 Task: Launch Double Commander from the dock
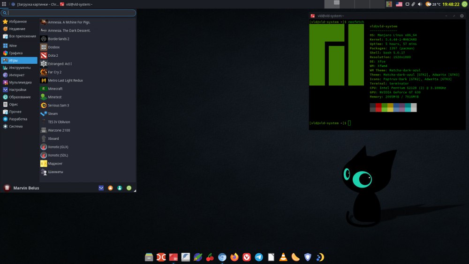click(x=161, y=257)
